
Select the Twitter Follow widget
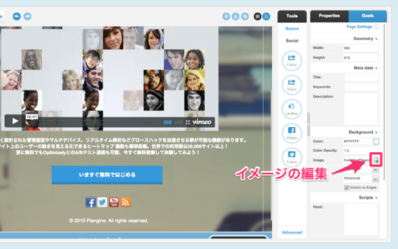[x=292, y=157]
